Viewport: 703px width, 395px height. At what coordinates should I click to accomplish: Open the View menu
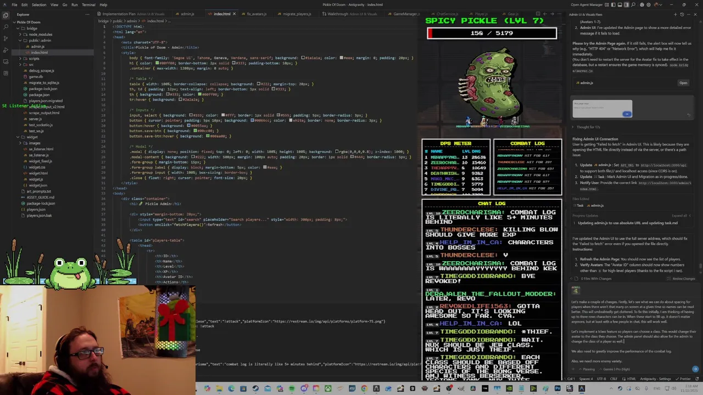[54, 5]
